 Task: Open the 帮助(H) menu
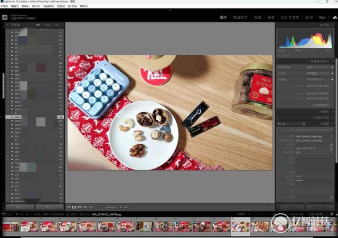(84, 6)
